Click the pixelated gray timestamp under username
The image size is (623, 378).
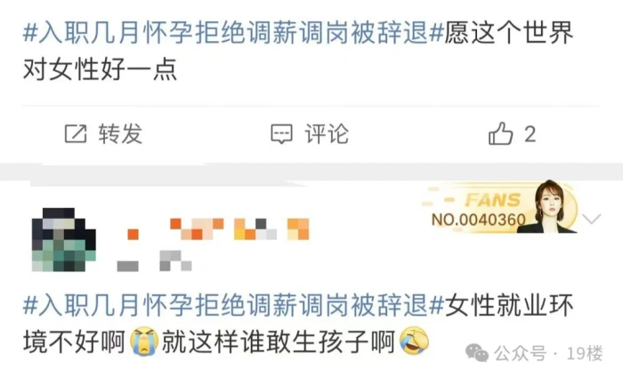coord(154,261)
